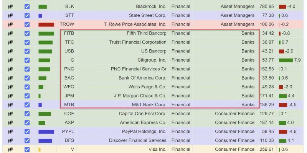
Task: Uncheck the M&T Bank Corp. checkbox
Action: click(x=27, y=105)
